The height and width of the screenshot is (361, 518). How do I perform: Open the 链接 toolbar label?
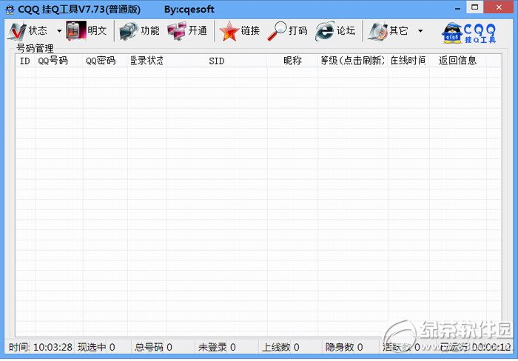coord(250,31)
